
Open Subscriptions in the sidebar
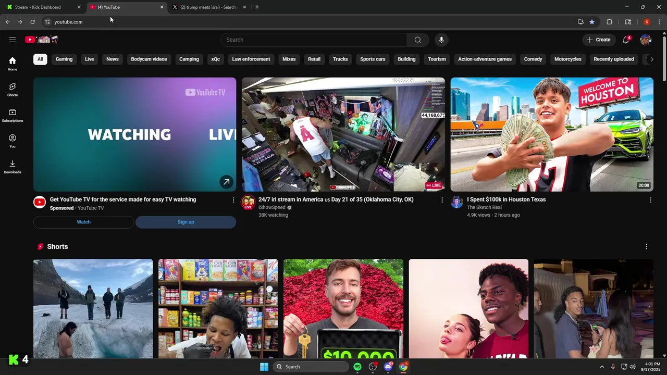point(13,115)
